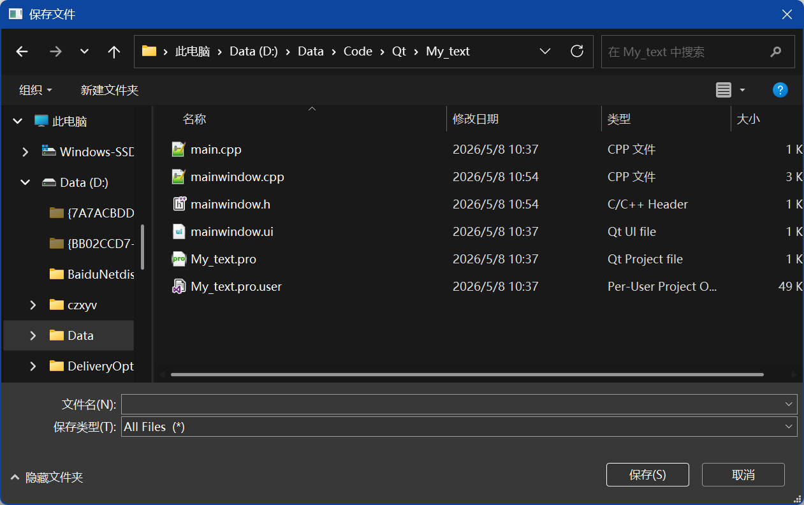Select Data (D:) in the tree

coord(84,182)
